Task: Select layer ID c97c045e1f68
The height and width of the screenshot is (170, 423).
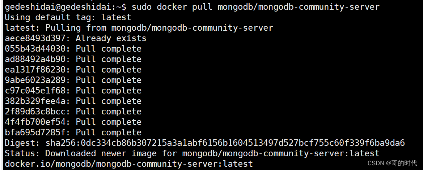Action: click(x=38, y=90)
